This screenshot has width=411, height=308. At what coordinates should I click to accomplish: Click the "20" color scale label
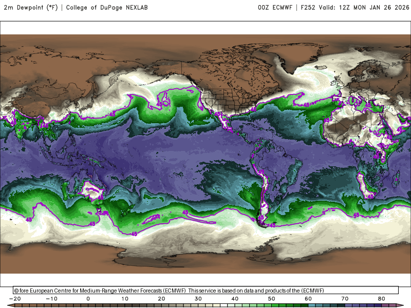(161, 299)
